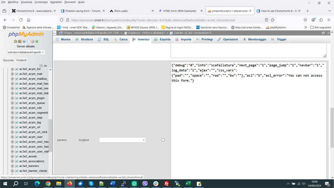Open page settings gear at top right
Viewport: 334px width, 188px height.
[x=323, y=33]
